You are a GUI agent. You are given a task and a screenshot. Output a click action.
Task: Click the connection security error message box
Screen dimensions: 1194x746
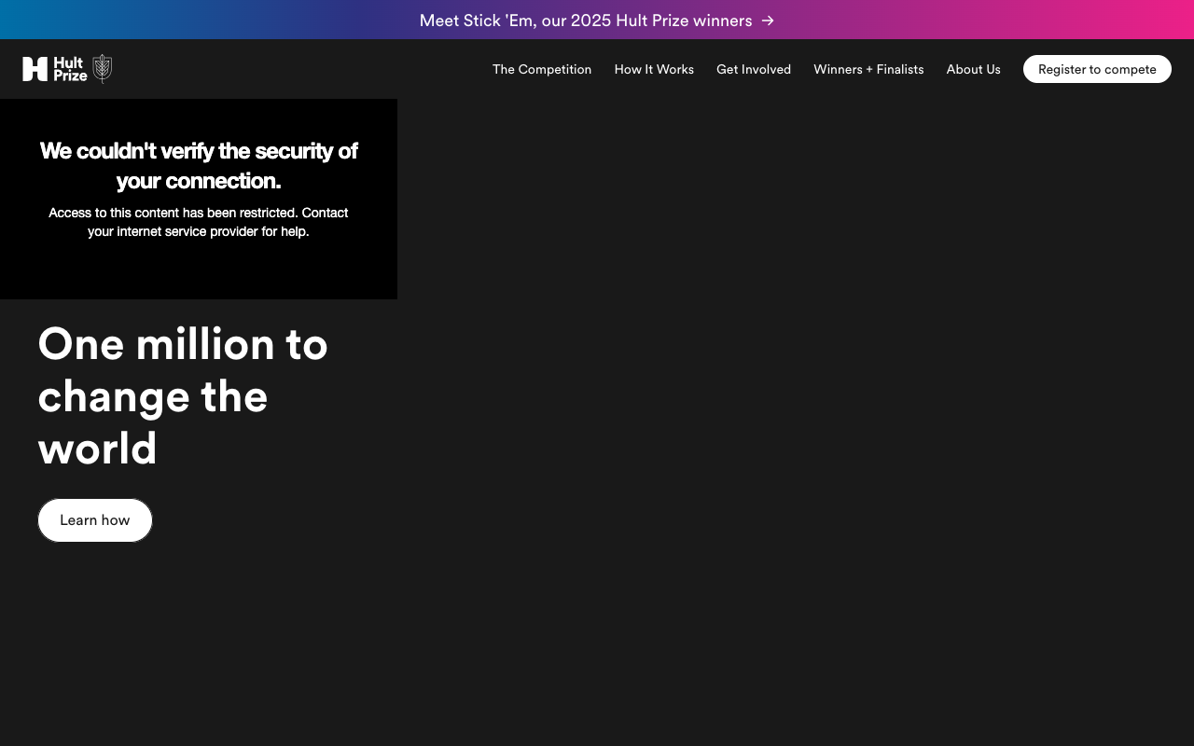(x=199, y=199)
